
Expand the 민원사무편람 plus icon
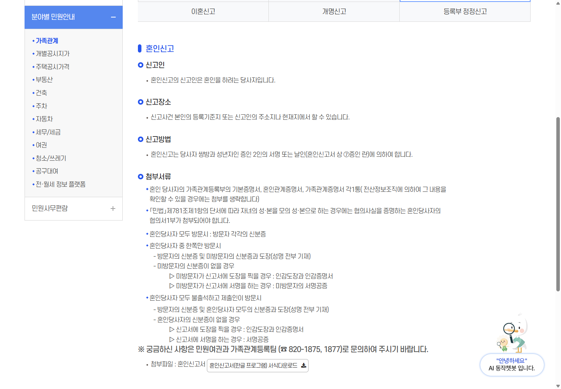point(113,209)
